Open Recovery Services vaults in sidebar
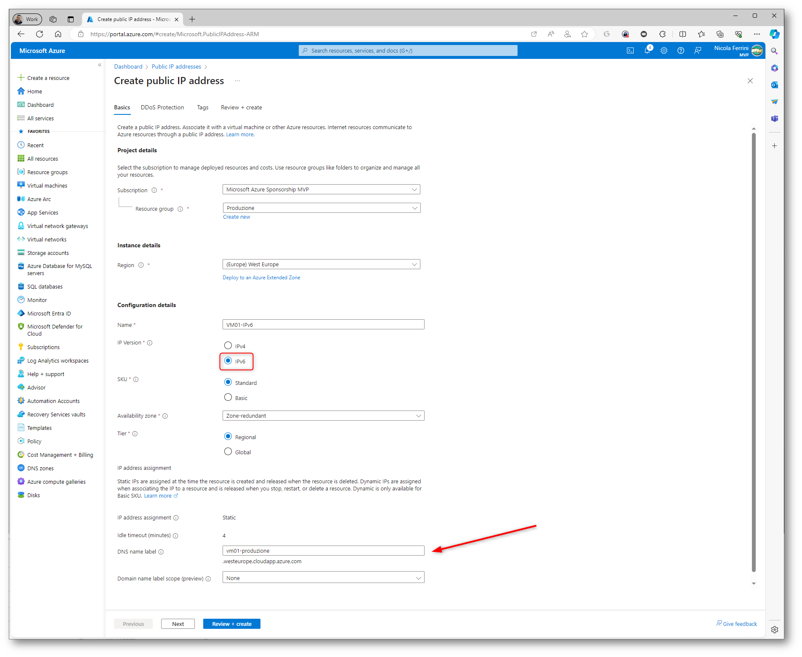Screen dimensions: 802x657 56,414
